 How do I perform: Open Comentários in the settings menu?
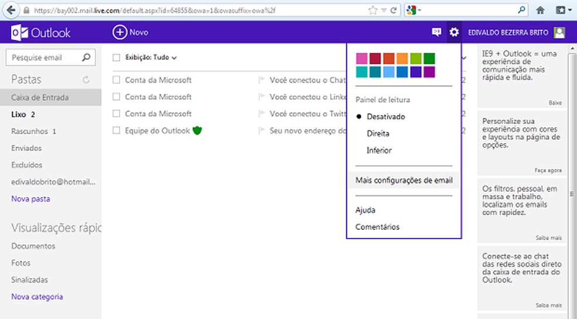point(377,227)
